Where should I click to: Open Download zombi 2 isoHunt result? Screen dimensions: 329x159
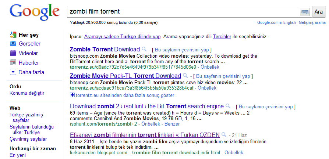click(x=147, y=106)
